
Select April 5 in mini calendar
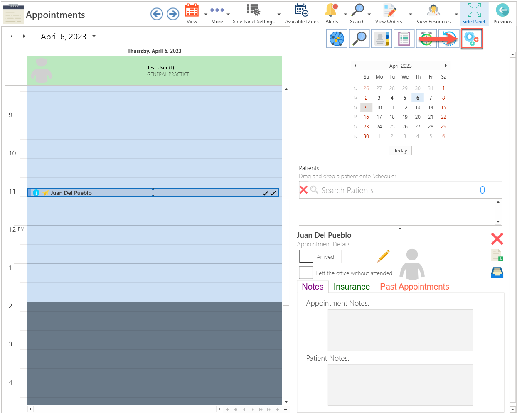pos(405,98)
